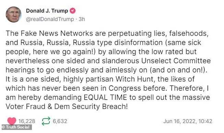224x133 pixels.
Task: Like the post with the heart icon
Action: point(12,121)
